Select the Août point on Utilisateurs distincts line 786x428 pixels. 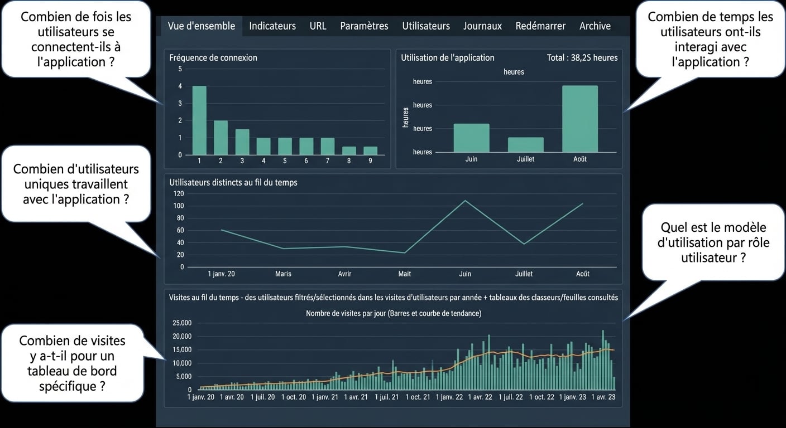click(583, 203)
